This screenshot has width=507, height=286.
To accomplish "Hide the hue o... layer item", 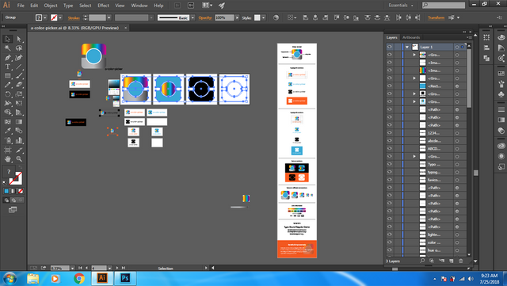I will 389,250.
